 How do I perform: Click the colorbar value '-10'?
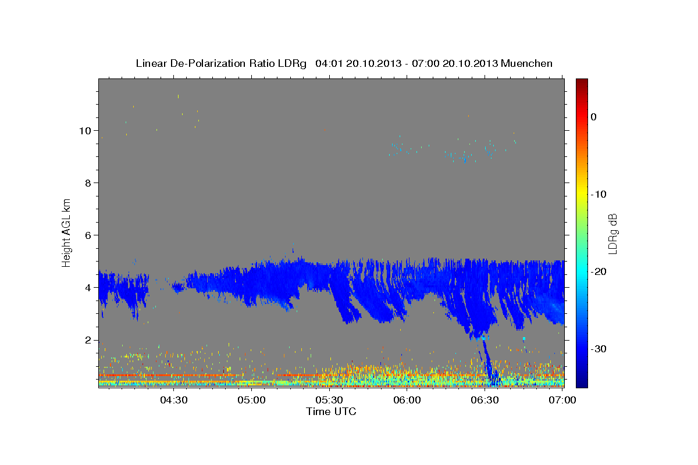click(x=599, y=194)
